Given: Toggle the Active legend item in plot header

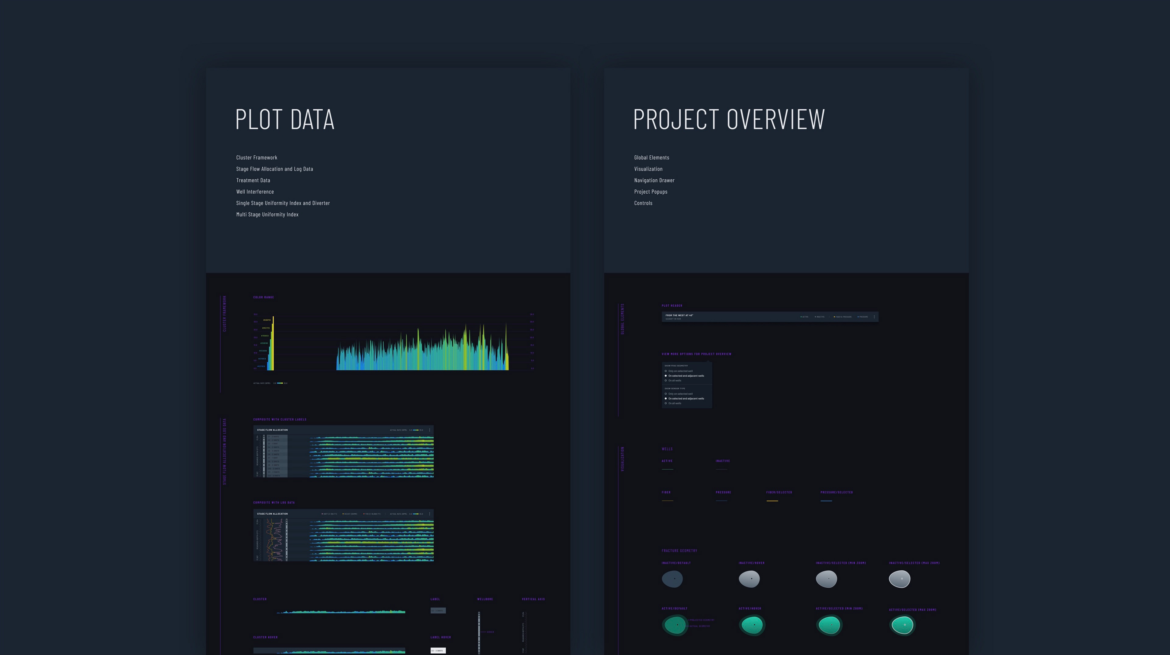Looking at the screenshot, I should (805, 317).
